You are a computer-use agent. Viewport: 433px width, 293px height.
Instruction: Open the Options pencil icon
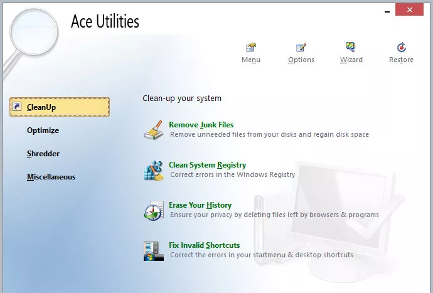click(x=301, y=47)
